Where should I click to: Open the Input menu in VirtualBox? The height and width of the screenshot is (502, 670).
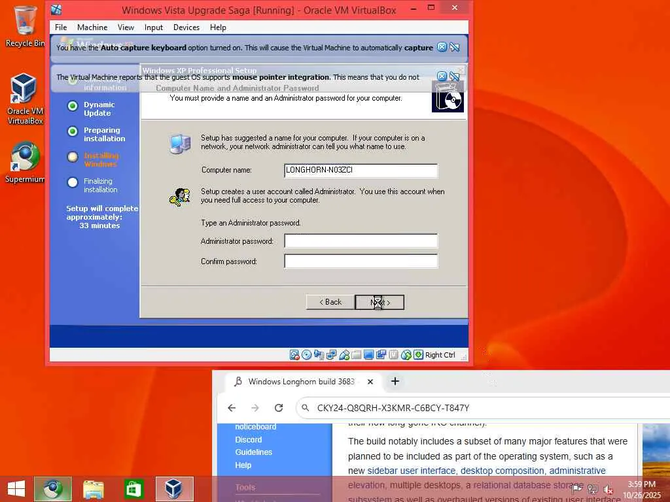coord(153,27)
